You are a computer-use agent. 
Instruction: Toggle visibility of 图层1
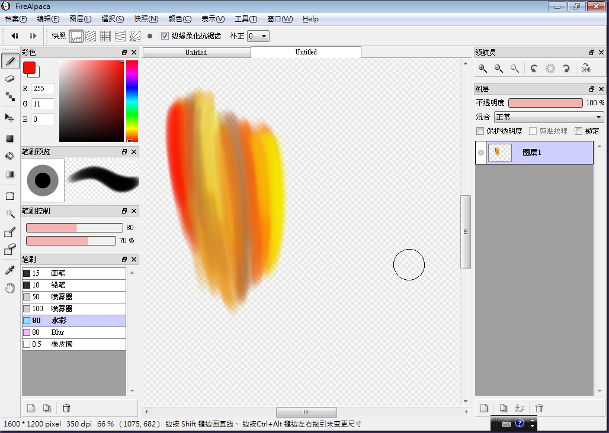(480, 152)
